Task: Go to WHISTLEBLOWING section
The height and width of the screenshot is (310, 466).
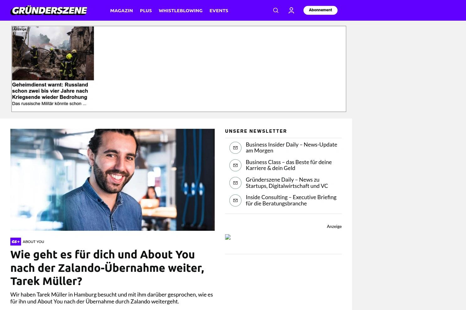Action: (x=180, y=10)
